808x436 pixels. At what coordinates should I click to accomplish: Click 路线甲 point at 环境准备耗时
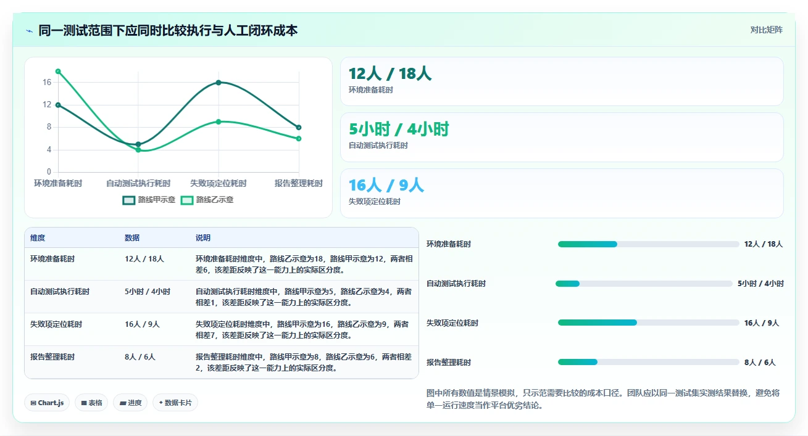pyautogui.click(x=58, y=105)
